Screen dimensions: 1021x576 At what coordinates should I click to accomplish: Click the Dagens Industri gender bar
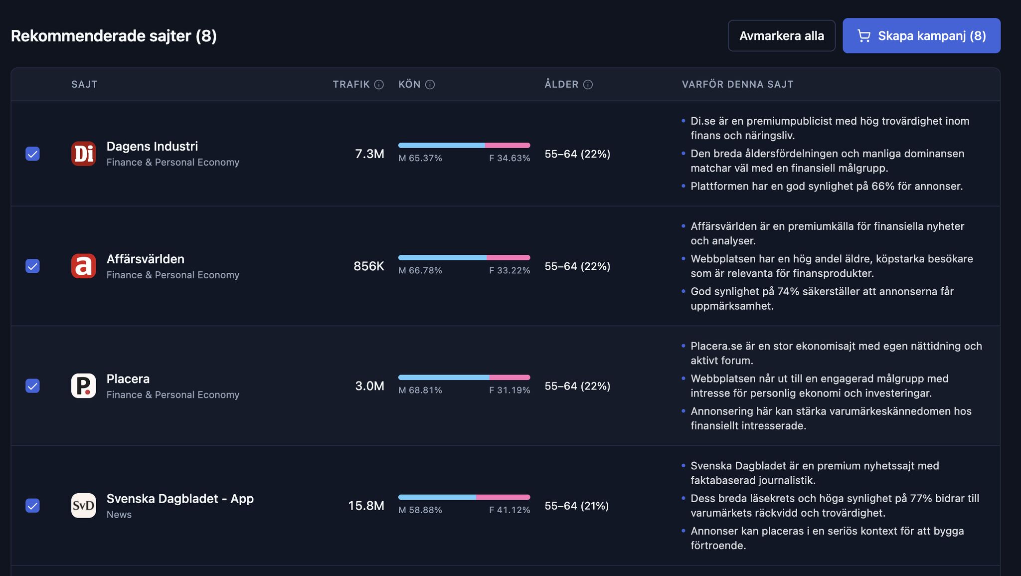464,145
